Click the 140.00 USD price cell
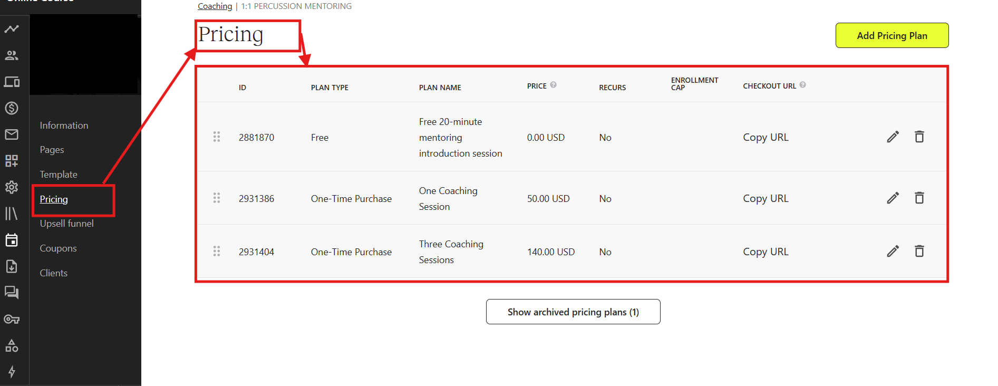The height and width of the screenshot is (386, 998). point(551,252)
